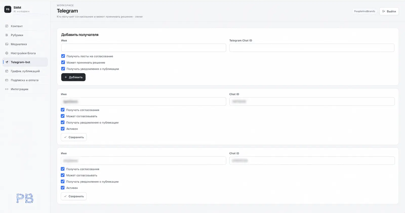Screen dimensions: 405x213
Task: Click the Telegram-bot paper plane icon
Action: tap(7, 62)
